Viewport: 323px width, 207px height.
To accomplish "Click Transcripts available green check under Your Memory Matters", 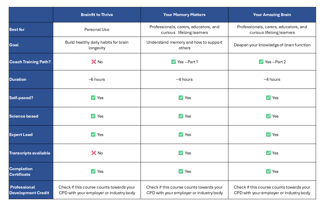I will click(181, 153).
